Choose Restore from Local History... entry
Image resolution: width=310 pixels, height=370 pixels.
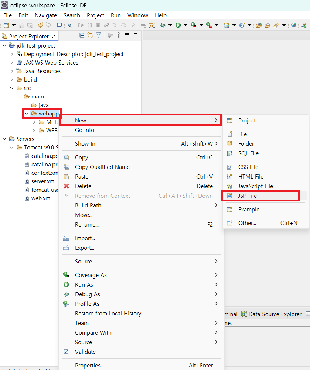point(141,313)
